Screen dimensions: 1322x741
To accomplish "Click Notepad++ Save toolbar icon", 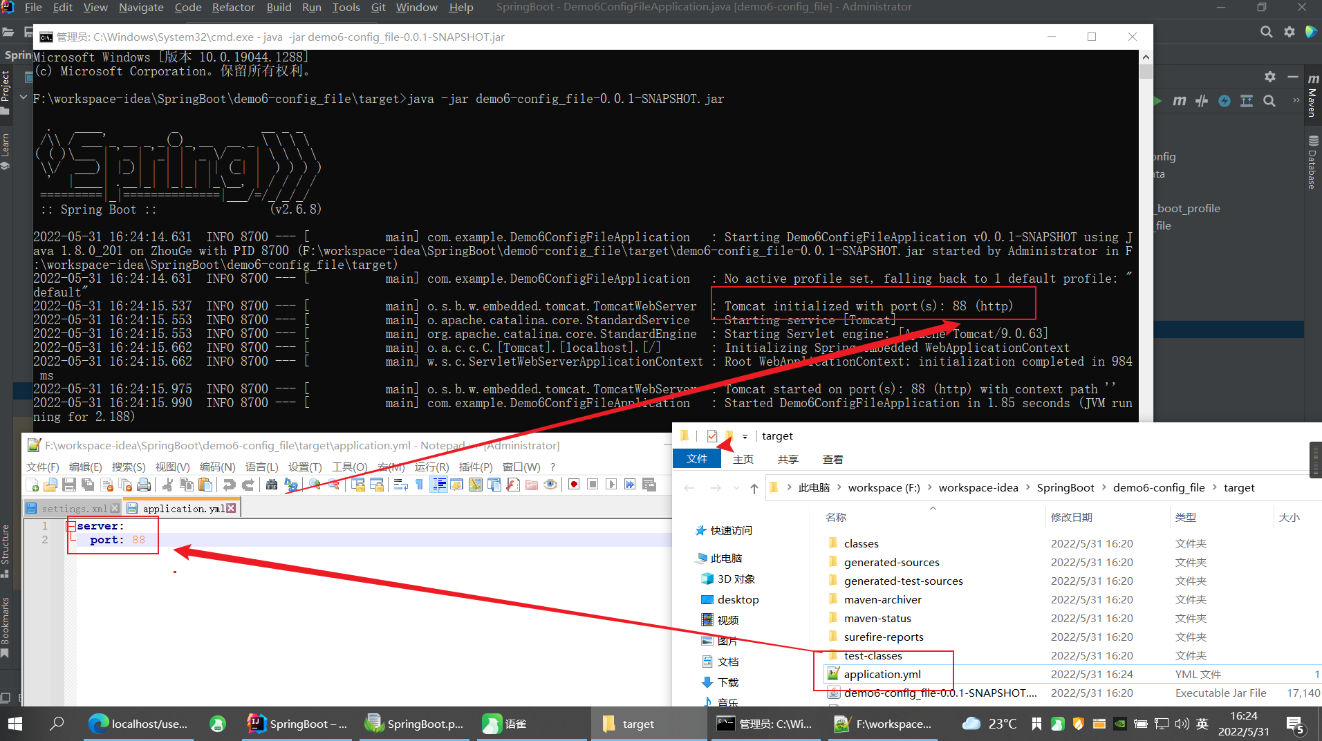I will [69, 485].
